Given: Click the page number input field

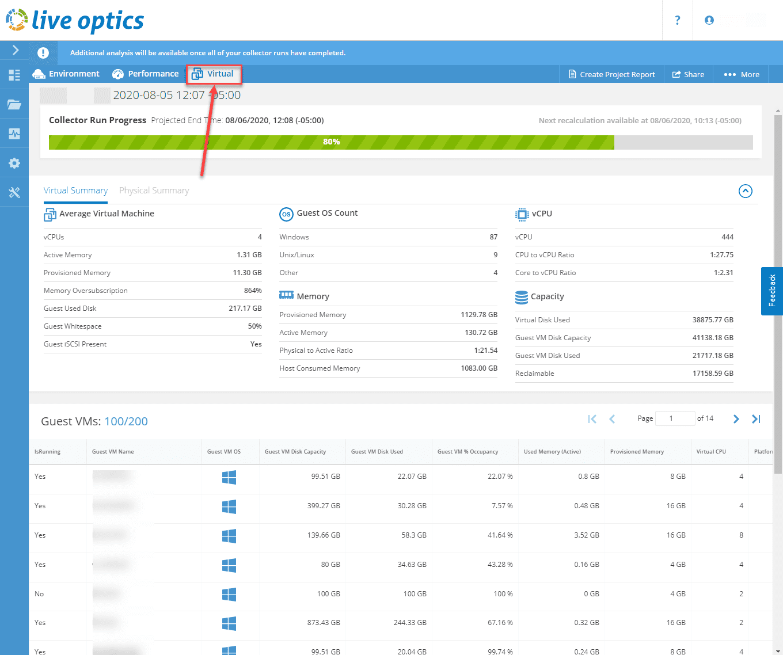Looking at the screenshot, I should pos(674,418).
